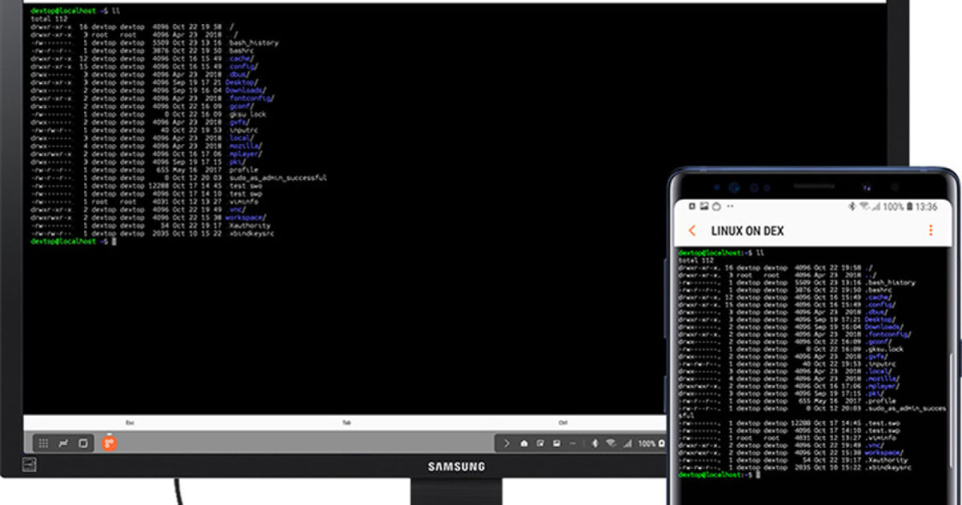The image size is (962, 505).
Task: Tap the Desktop/ entry in phone terminal
Action: click(880, 319)
